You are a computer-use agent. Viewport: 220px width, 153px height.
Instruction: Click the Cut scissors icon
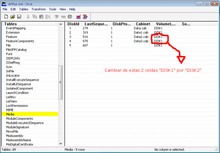click(28, 17)
